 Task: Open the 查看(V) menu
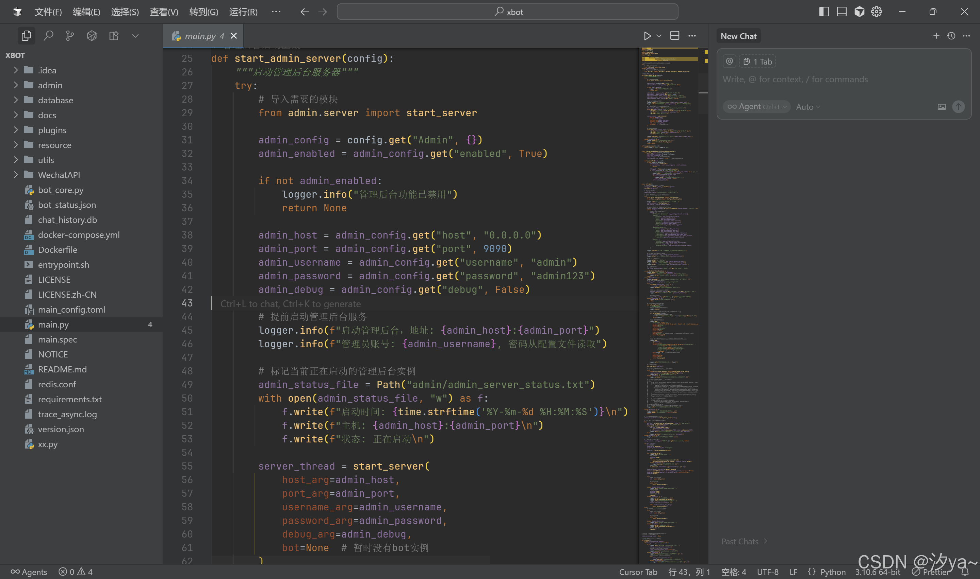164,12
